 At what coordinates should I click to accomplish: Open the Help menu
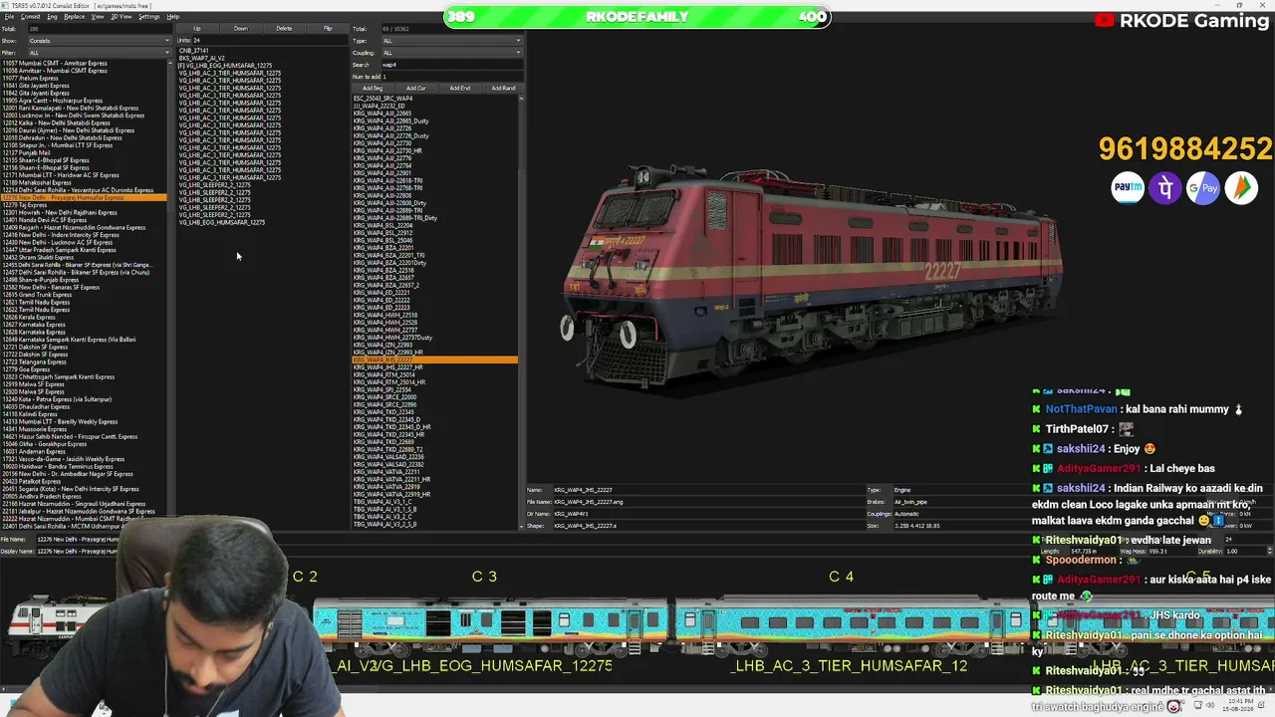[173, 17]
